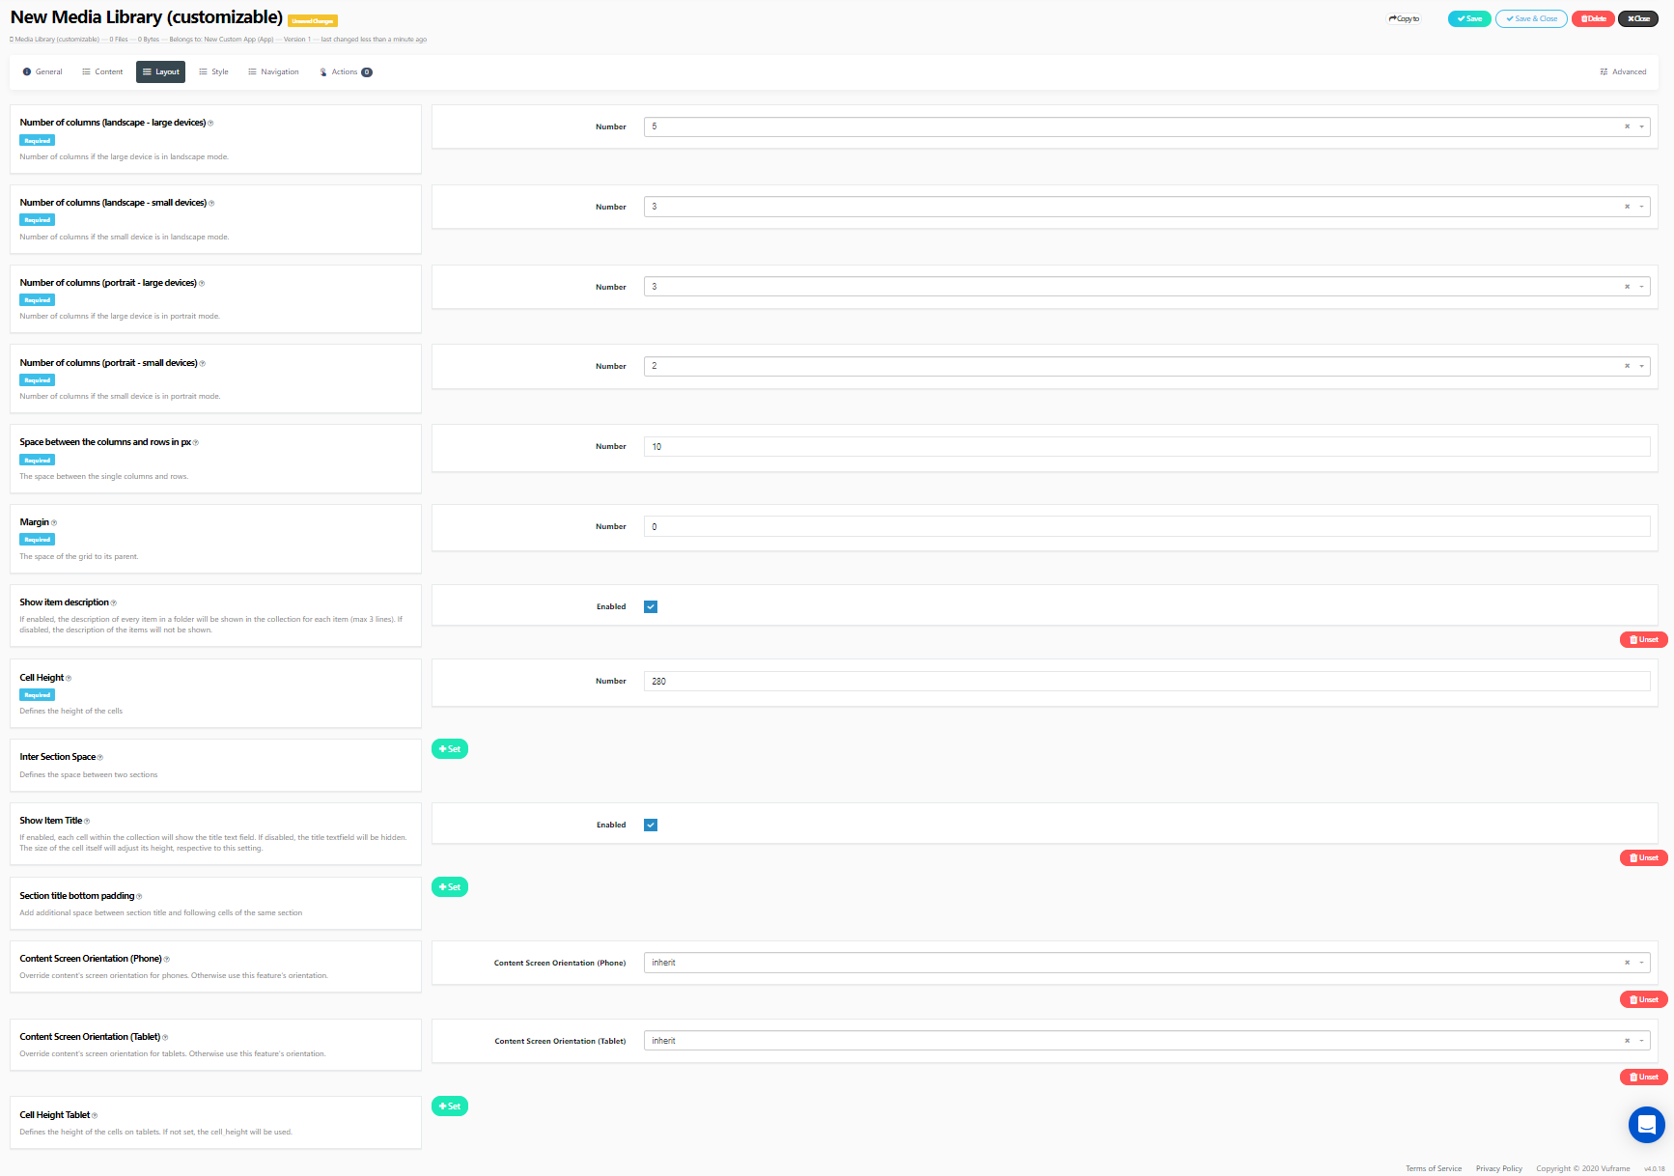Unset the Show item description setting
1674x1176 pixels.
pos(1643,640)
